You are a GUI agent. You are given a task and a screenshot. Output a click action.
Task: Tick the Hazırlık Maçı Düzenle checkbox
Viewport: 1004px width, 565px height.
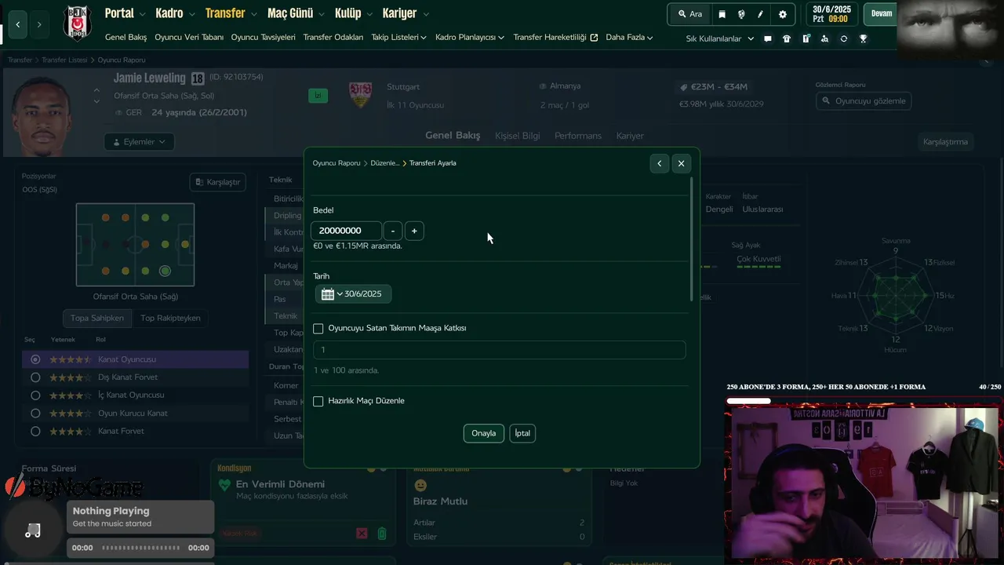coord(318,401)
